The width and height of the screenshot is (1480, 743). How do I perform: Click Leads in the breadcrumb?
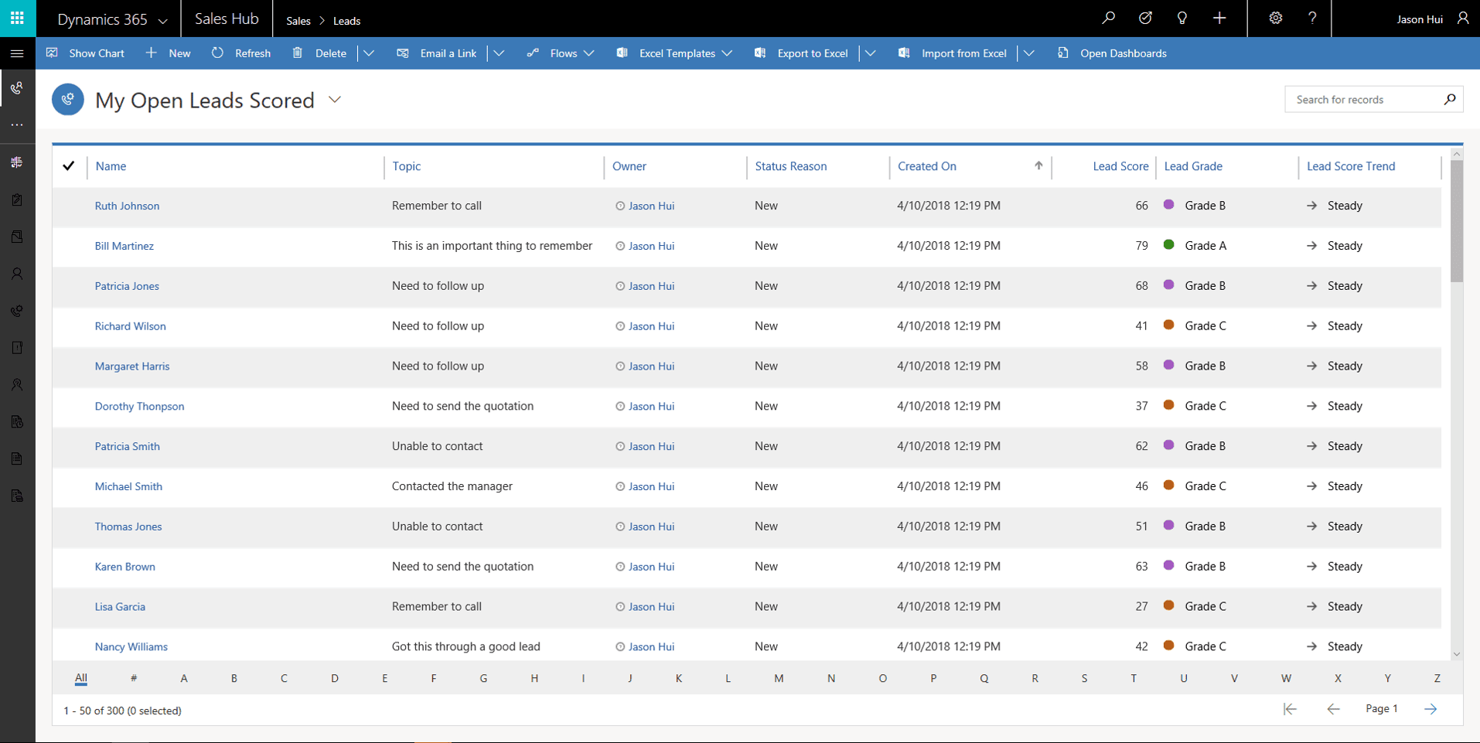click(x=346, y=21)
